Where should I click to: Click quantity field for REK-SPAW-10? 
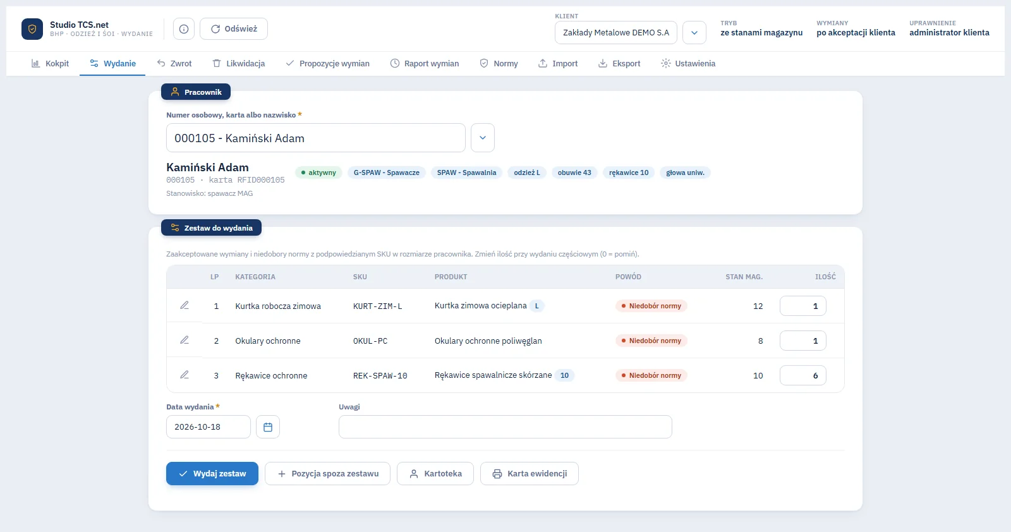pos(803,375)
